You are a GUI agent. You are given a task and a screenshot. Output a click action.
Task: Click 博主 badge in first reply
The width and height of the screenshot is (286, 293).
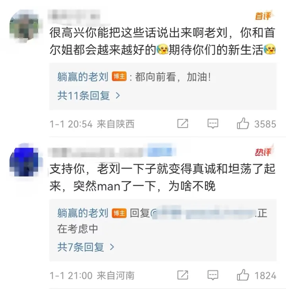point(119,76)
